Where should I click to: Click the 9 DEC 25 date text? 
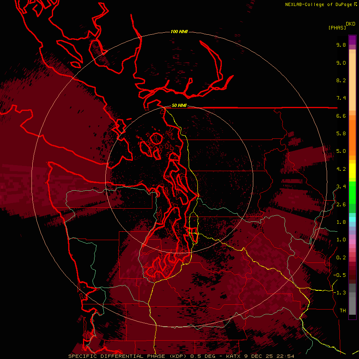coord(259,356)
